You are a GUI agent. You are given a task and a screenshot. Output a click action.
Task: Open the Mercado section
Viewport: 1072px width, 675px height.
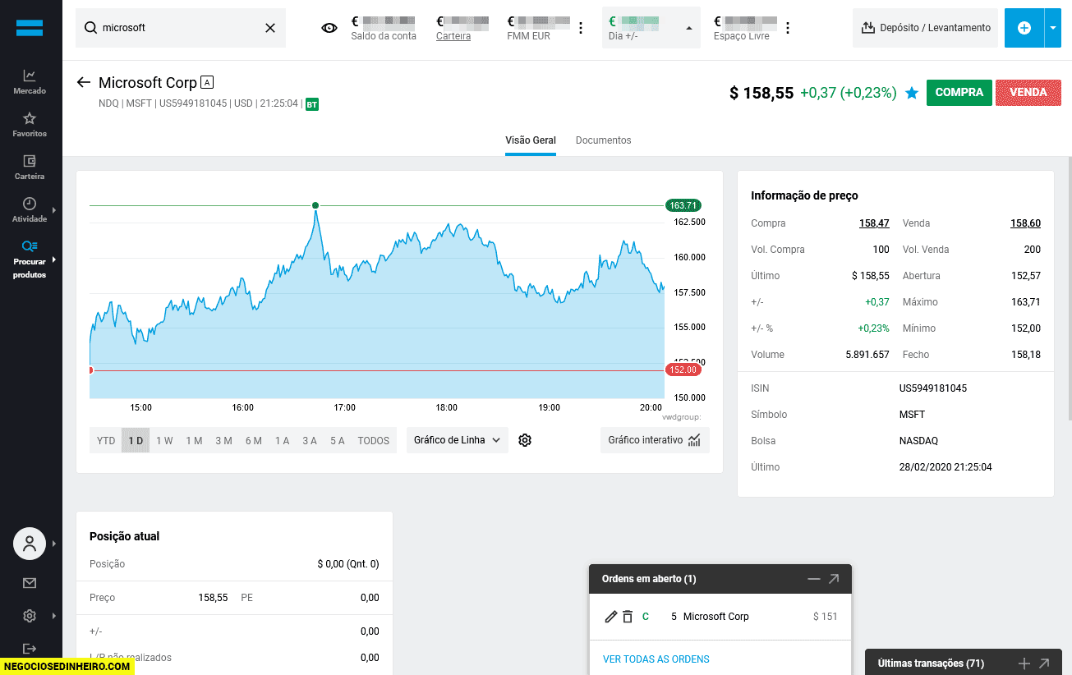tap(30, 81)
